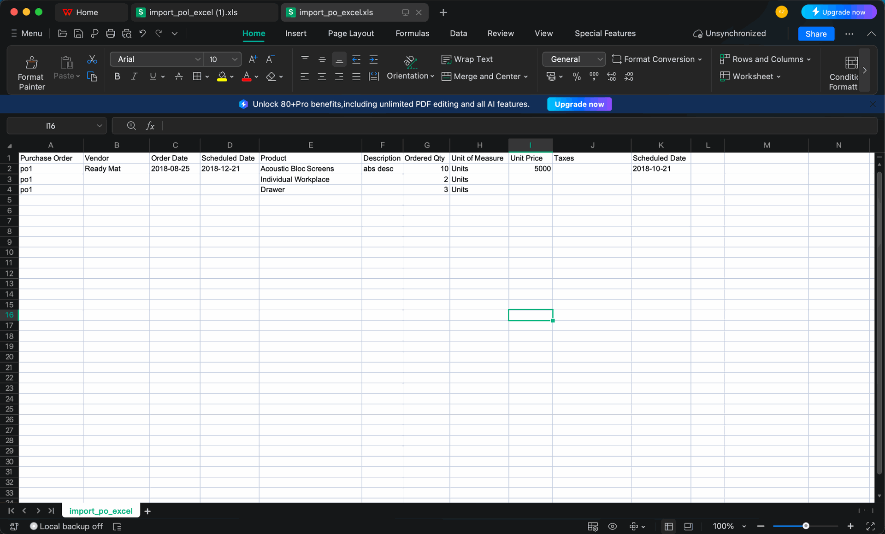The width and height of the screenshot is (885, 534).
Task: Click the increase font size icon
Action: (253, 59)
